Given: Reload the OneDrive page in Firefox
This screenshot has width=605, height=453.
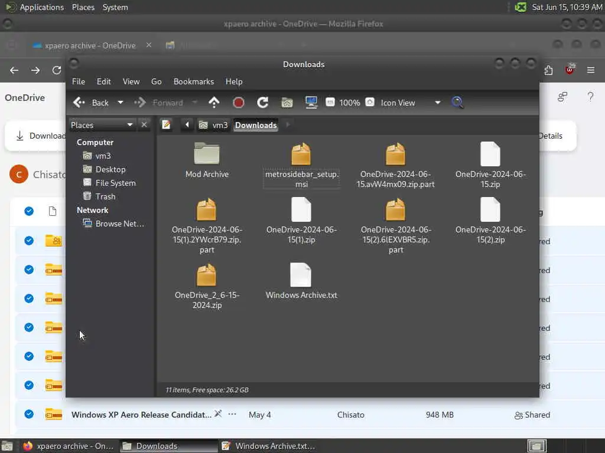Looking at the screenshot, I should pos(57,70).
